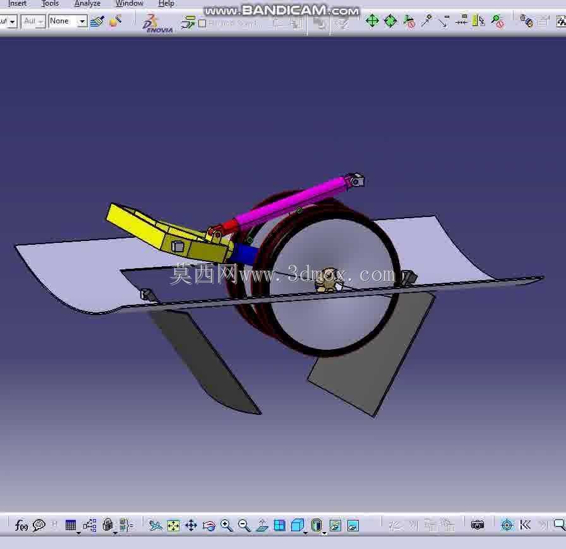Viewport: 566px width, 549px height.
Task: Toggle Swap Visible Space icon
Action: (x=353, y=525)
